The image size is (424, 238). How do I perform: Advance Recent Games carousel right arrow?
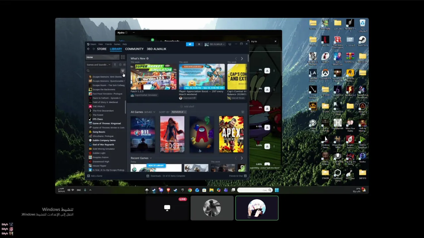[x=242, y=158]
